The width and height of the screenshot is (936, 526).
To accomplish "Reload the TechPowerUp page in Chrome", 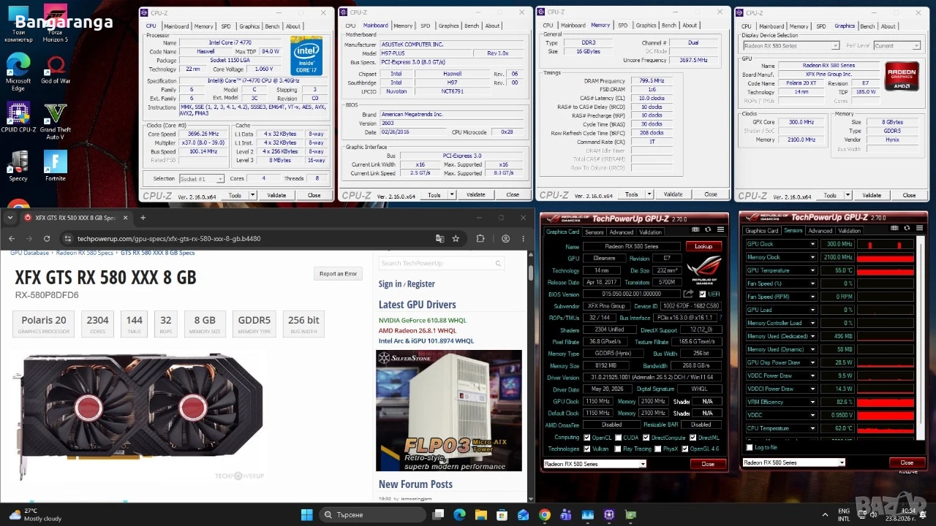I will pyautogui.click(x=47, y=238).
